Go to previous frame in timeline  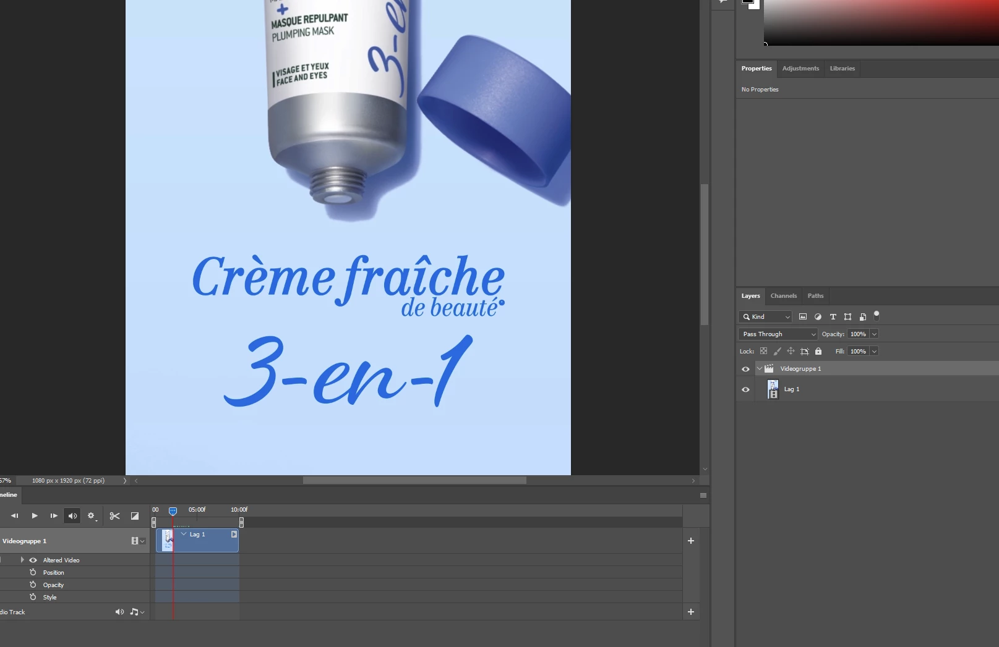point(14,515)
